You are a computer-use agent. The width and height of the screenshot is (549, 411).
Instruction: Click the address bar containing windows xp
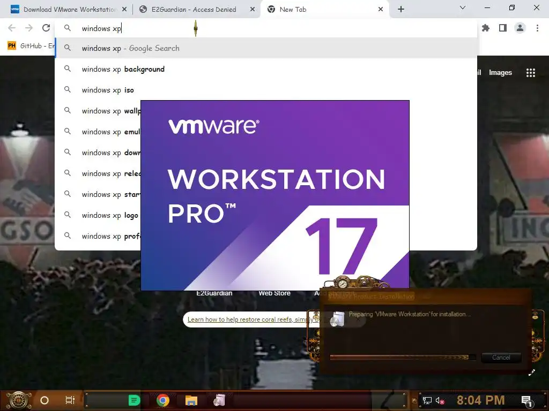click(x=266, y=28)
